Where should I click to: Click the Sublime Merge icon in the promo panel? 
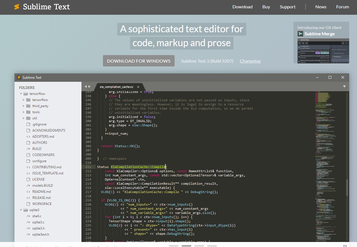click(x=301, y=34)
